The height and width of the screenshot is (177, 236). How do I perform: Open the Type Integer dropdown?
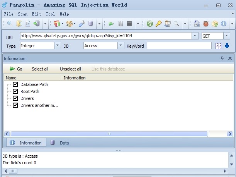(57, 45)
